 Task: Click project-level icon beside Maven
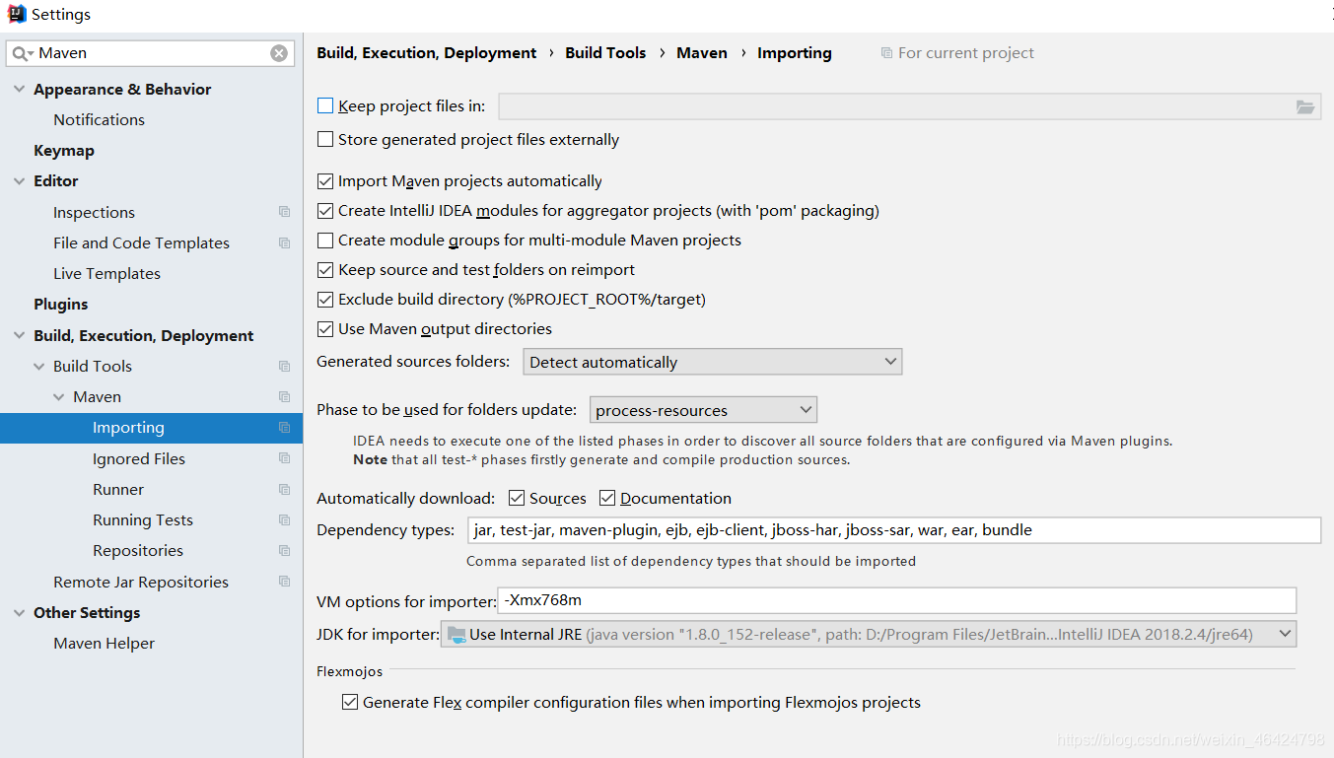coord(284,396)
